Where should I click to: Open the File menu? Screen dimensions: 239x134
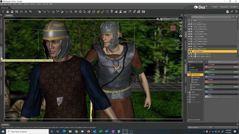(x=1, y=4)
